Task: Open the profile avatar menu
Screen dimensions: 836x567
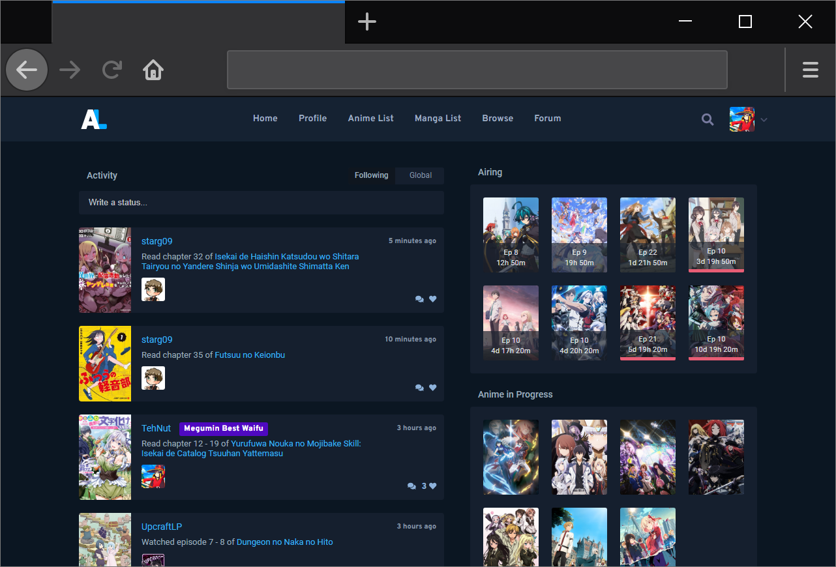Action: point(742,119)
